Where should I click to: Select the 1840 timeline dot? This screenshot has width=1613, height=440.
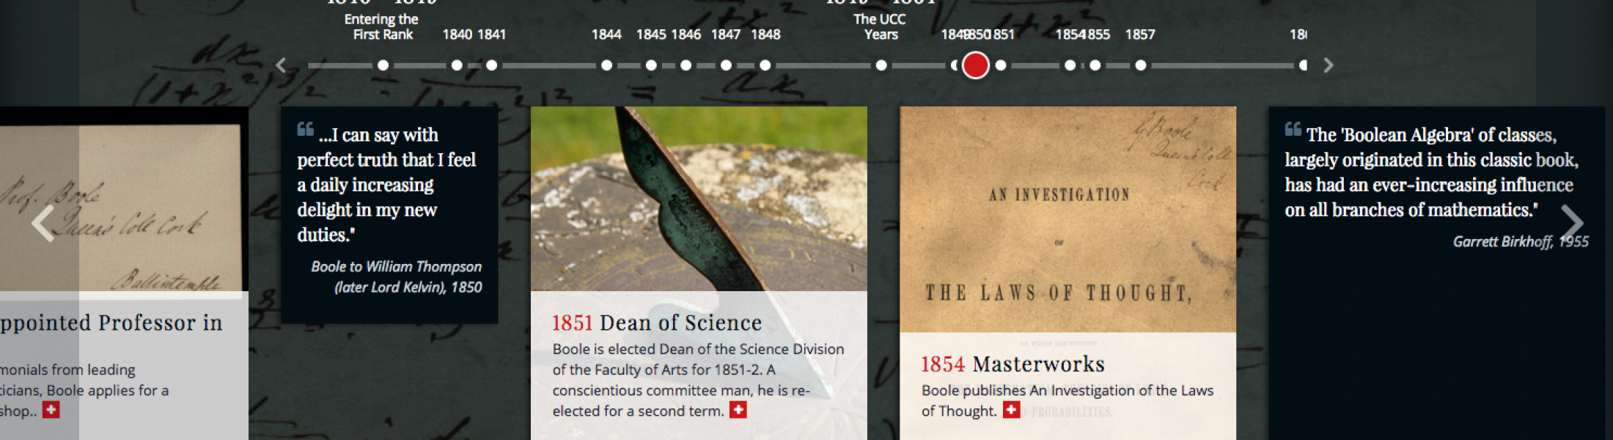coord(457,65)
